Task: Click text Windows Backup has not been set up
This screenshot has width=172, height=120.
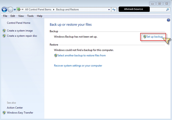Action: pyautogui.click(x=76, y=37)
